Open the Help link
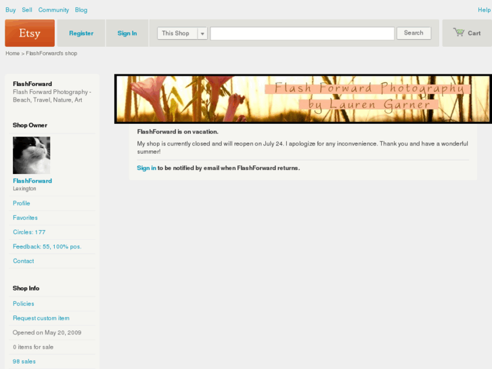 pos(484,10)
